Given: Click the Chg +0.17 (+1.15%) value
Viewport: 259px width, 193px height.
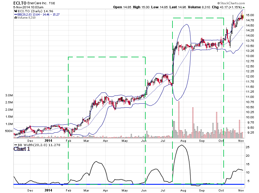Looking at the screenshot, I should pyautogui.click(x=227, y=7).
